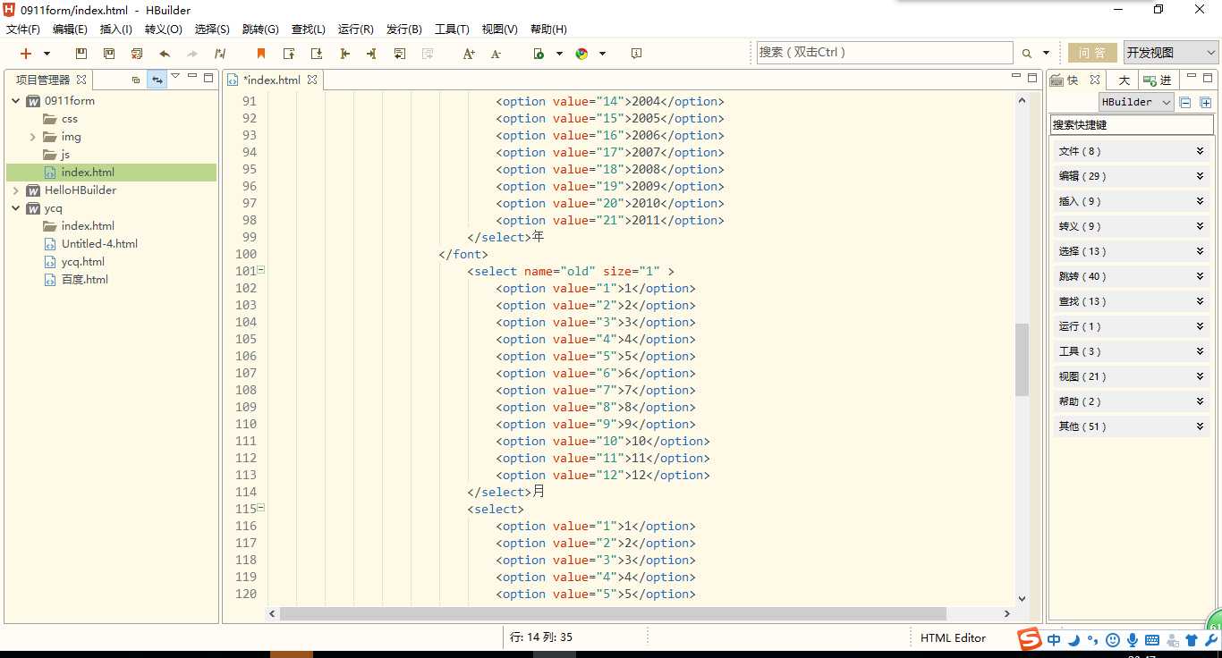
Task: Open the 帮助(H) menu
Action: (548, 30)
